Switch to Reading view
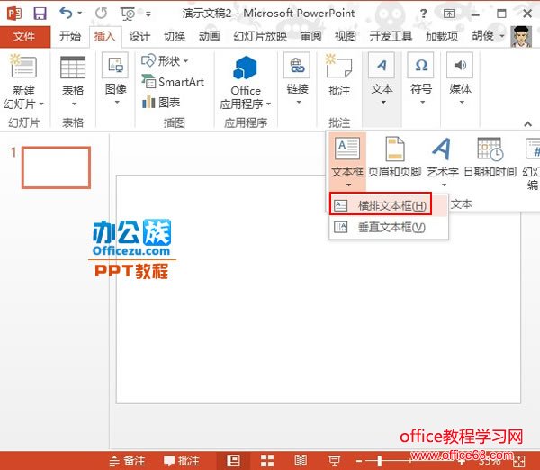The width and height of the screenshot is (540, 470). pyautogui.click(x=301, y=461)
